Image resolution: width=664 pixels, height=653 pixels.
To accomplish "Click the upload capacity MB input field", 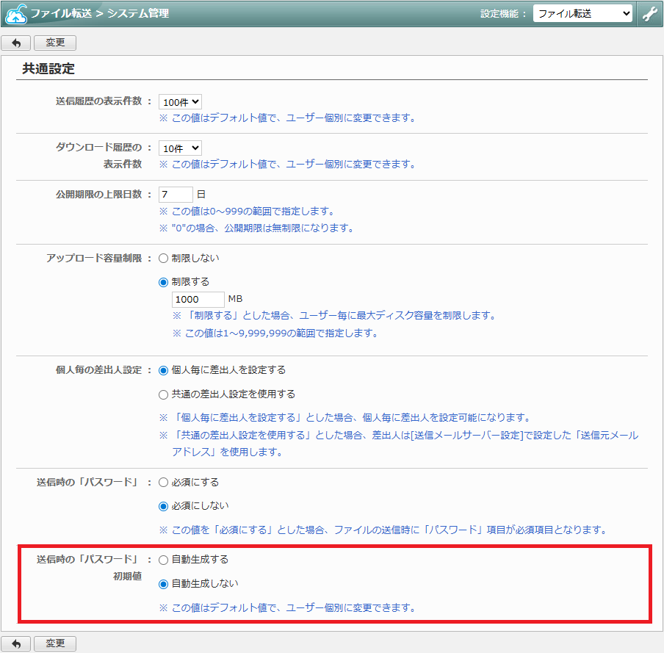I will 198,300.
